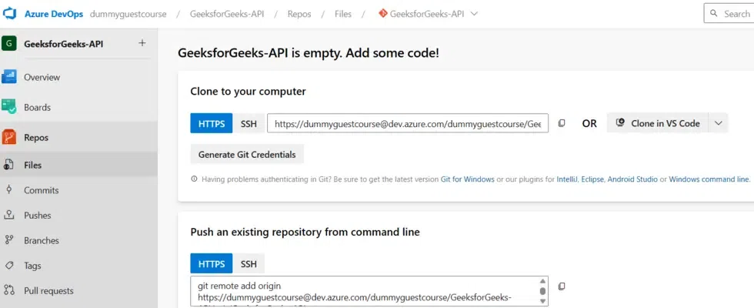Screen dimensions: 754x308
Task: Go to Tags in the sidebar
Action: [x=32, y=266]
